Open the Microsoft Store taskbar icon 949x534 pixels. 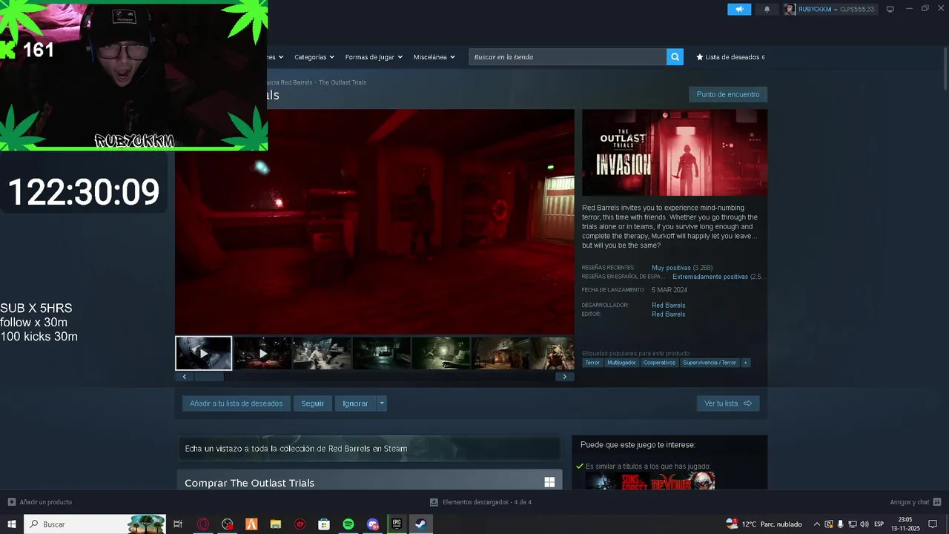pyautogui.click(x=324, y=524)
